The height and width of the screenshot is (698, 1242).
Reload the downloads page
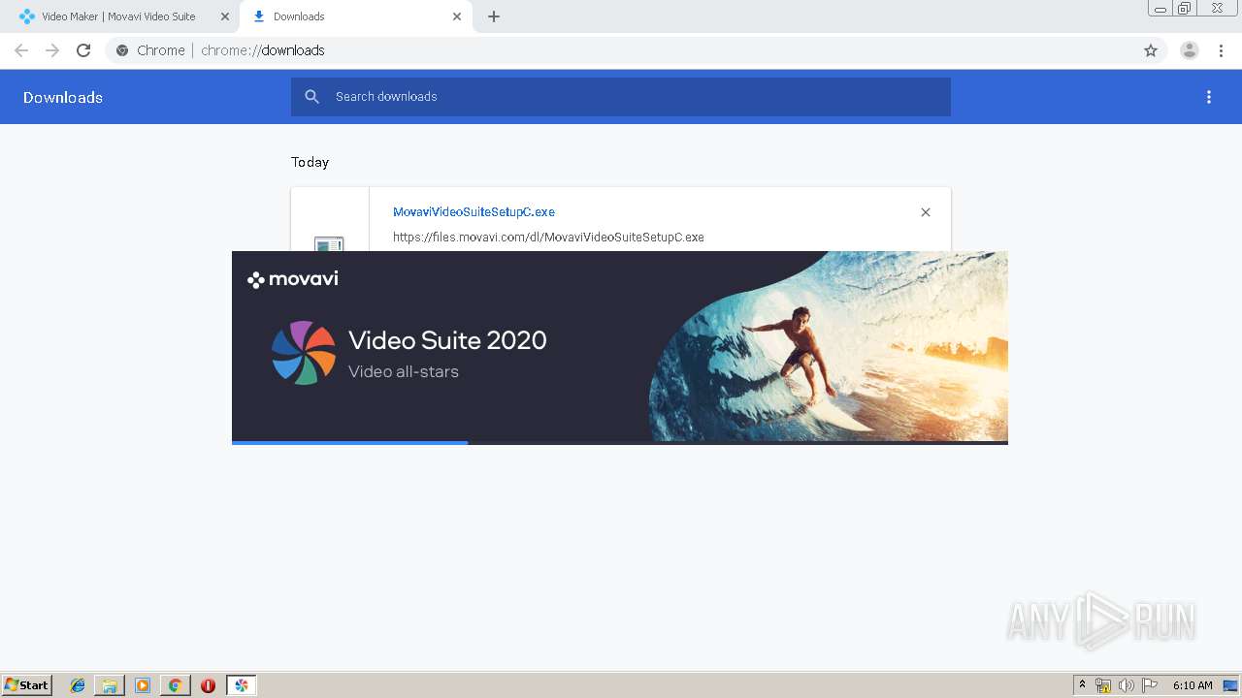click(x=83, y=50)
